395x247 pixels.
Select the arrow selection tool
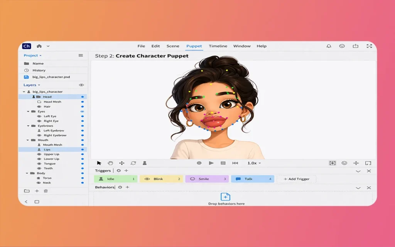click(99, 163)
